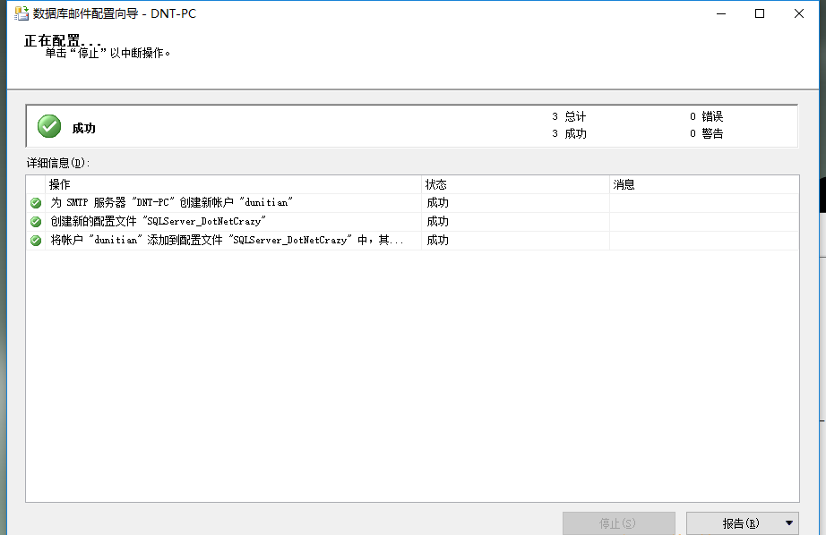Image resolution: width=826 pixels, height=535 pixels.
Task: Click the disabled 停止(S) button
Action: 619,522
